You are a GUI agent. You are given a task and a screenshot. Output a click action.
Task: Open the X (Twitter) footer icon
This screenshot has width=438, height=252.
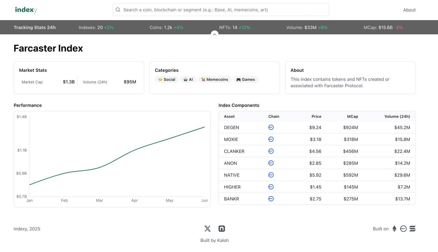208,229
